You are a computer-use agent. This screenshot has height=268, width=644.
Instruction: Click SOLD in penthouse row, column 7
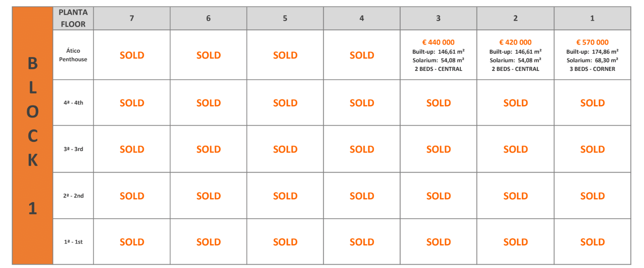tap(132, 55)
